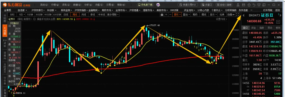This screenshot has width=285, height=97.
Task: Switch to 分时 period
Action: (12, 15)
